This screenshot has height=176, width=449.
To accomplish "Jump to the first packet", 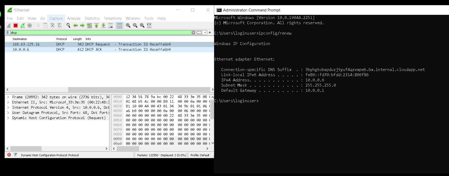I will pyautogui.click(x=96, y=25).
